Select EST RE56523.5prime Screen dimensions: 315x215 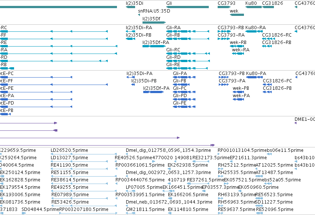tap(274, 195)
